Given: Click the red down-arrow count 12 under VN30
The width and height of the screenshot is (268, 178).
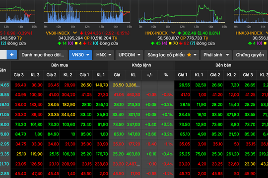Looking at the screenshot, I should click(x=87, y=44).
